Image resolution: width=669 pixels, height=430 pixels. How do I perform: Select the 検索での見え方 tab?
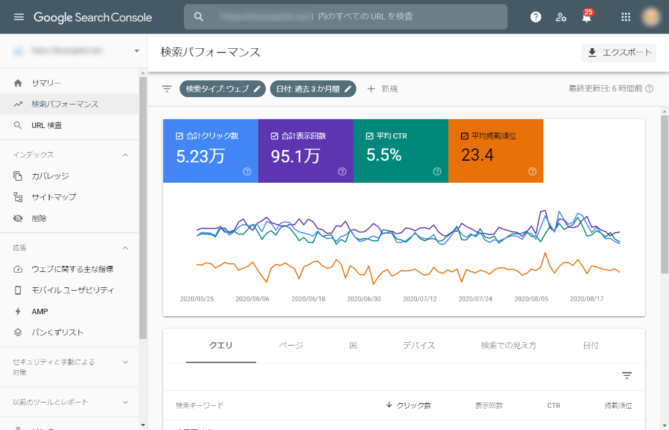pyautogui.click(x=508, y=346)
